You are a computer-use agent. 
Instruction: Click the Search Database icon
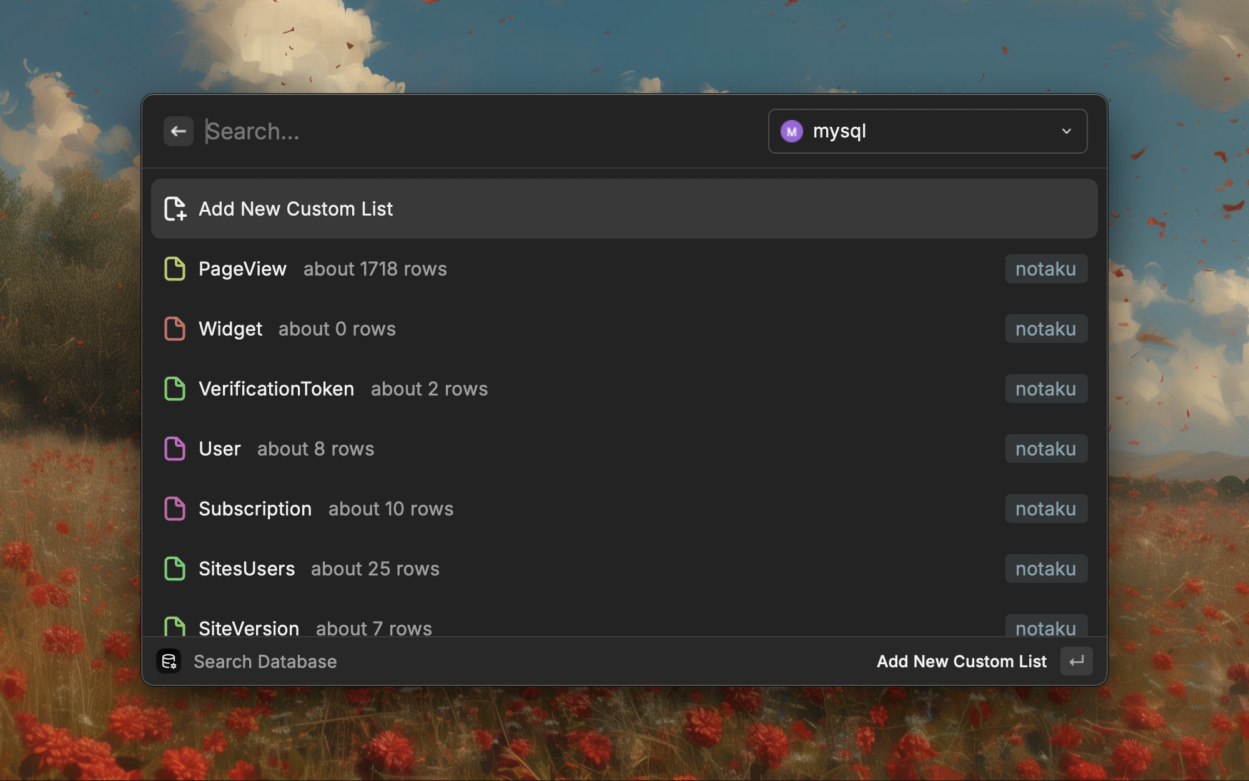click(x=170, y=661)
